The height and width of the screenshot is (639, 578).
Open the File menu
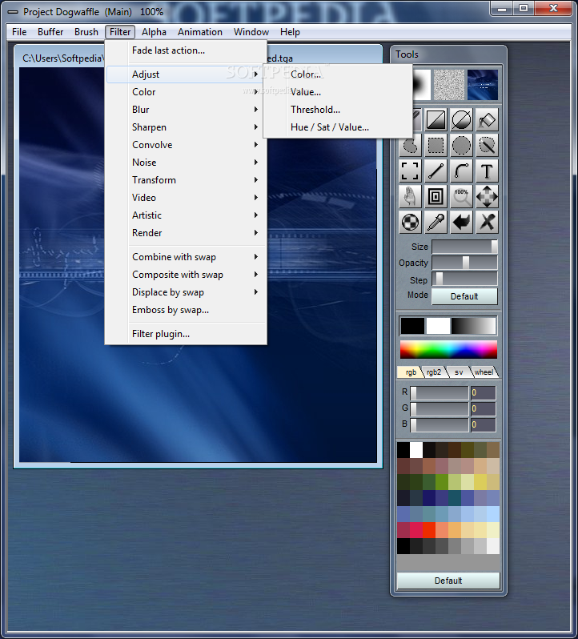19,32
